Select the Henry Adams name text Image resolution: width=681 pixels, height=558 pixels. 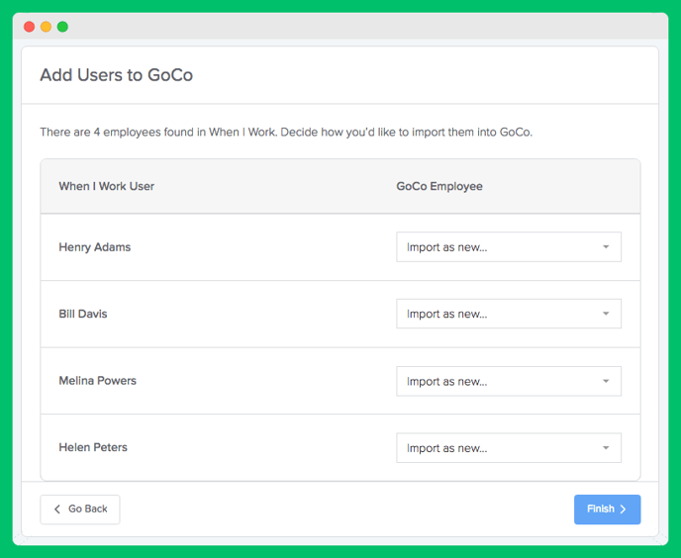click(95, 247)
